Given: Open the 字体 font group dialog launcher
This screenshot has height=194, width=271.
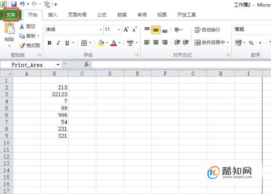Looking at the screenshot, I should (x=137, y=55).
